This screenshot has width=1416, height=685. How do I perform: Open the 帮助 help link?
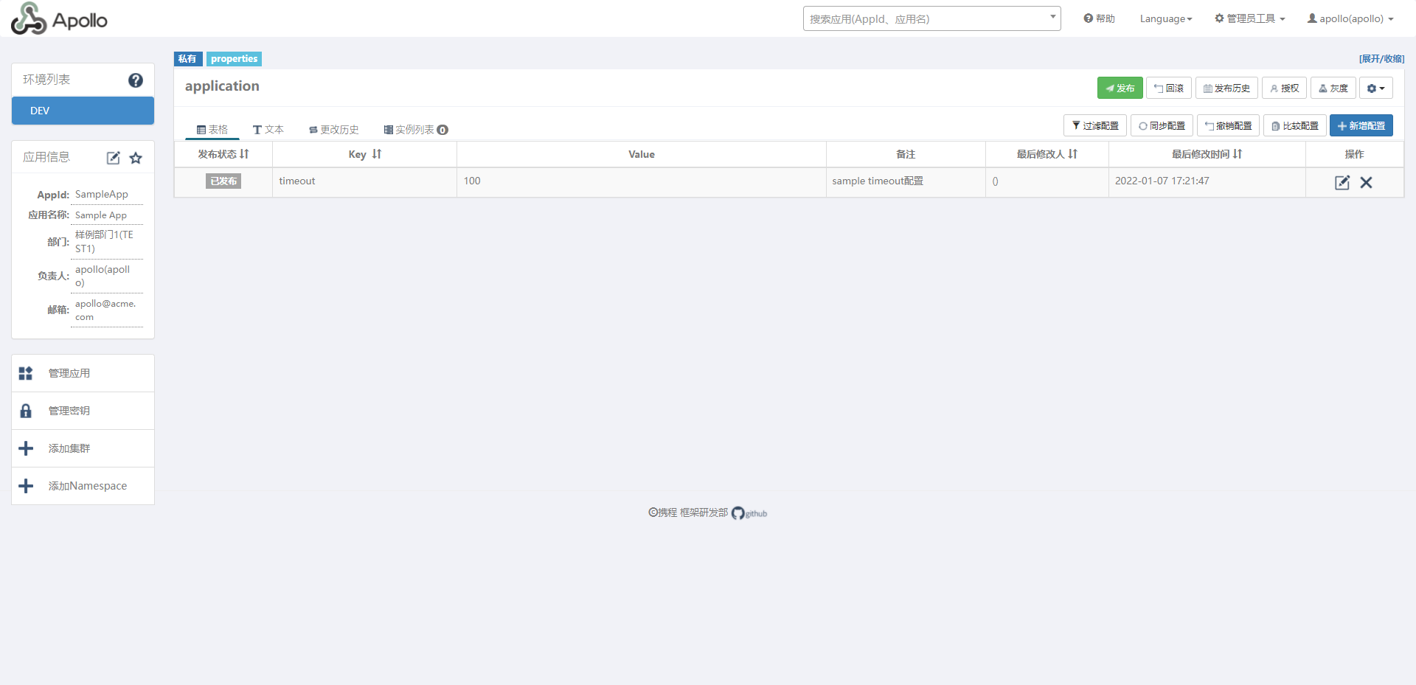pyautogui.click(x=1099, y=18)
